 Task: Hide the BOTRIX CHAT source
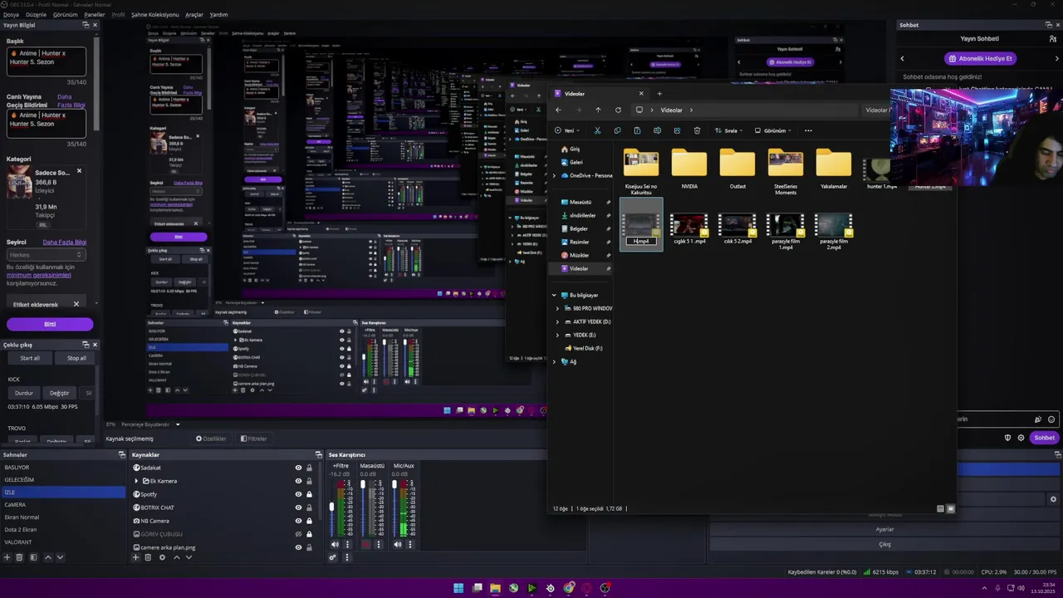pyautogui.click(x=298, y=507)
